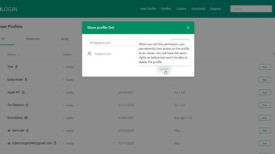Sort by Name using the sort arrows

pyautogui.click(x=18, y=55)
